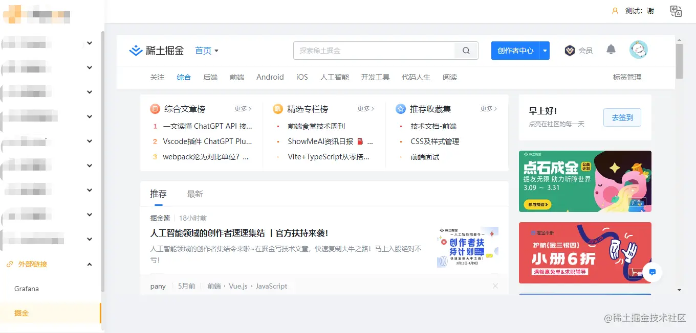Select the 代码人生 category tab
The width and height of the screenshot is (696, 333).
click(416, 77)
